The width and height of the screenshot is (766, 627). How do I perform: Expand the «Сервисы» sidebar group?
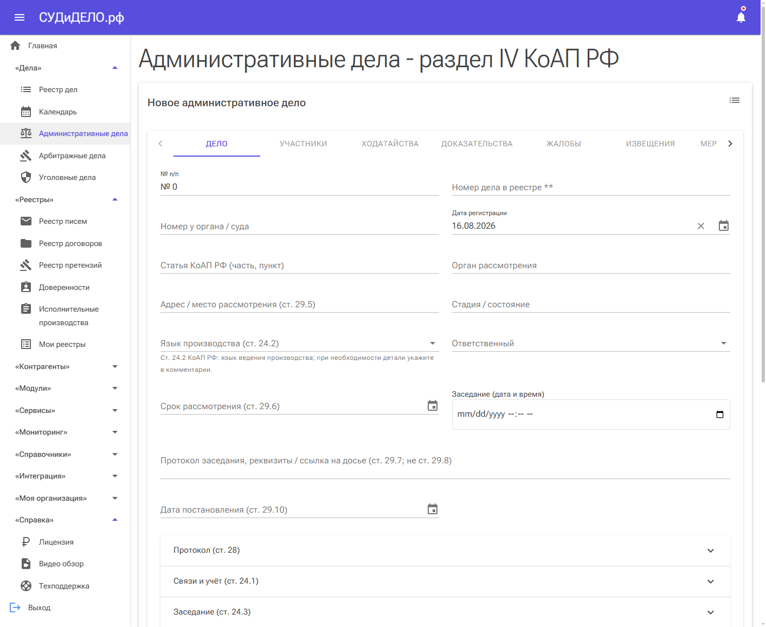[x=115, y=410]
